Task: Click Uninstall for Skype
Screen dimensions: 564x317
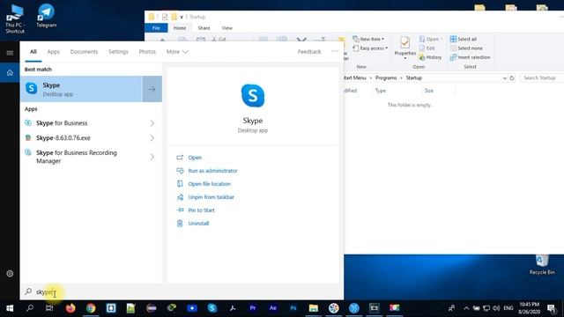Action: (198, 223)
